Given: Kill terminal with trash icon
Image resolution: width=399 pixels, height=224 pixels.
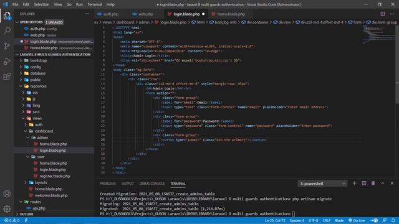Looking at the screenshot, I should (x=373, y=183).
